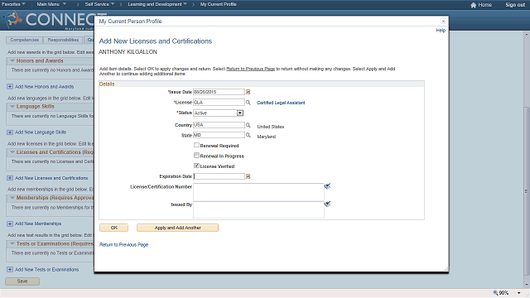Click the Add New Memberships link
Screen dimensions: 530x298
(38, 223)
